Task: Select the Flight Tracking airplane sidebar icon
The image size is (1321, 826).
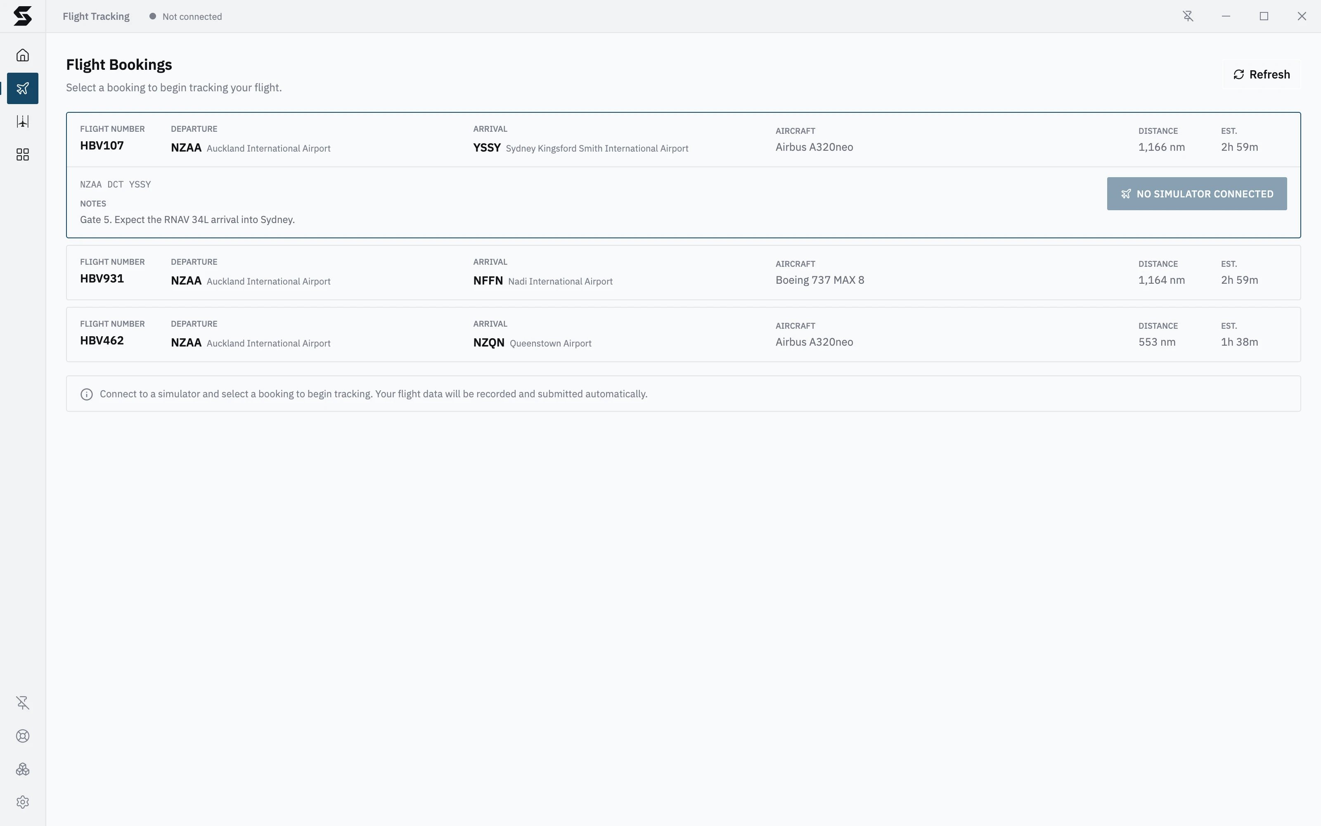Action: (x=22, y=88)
